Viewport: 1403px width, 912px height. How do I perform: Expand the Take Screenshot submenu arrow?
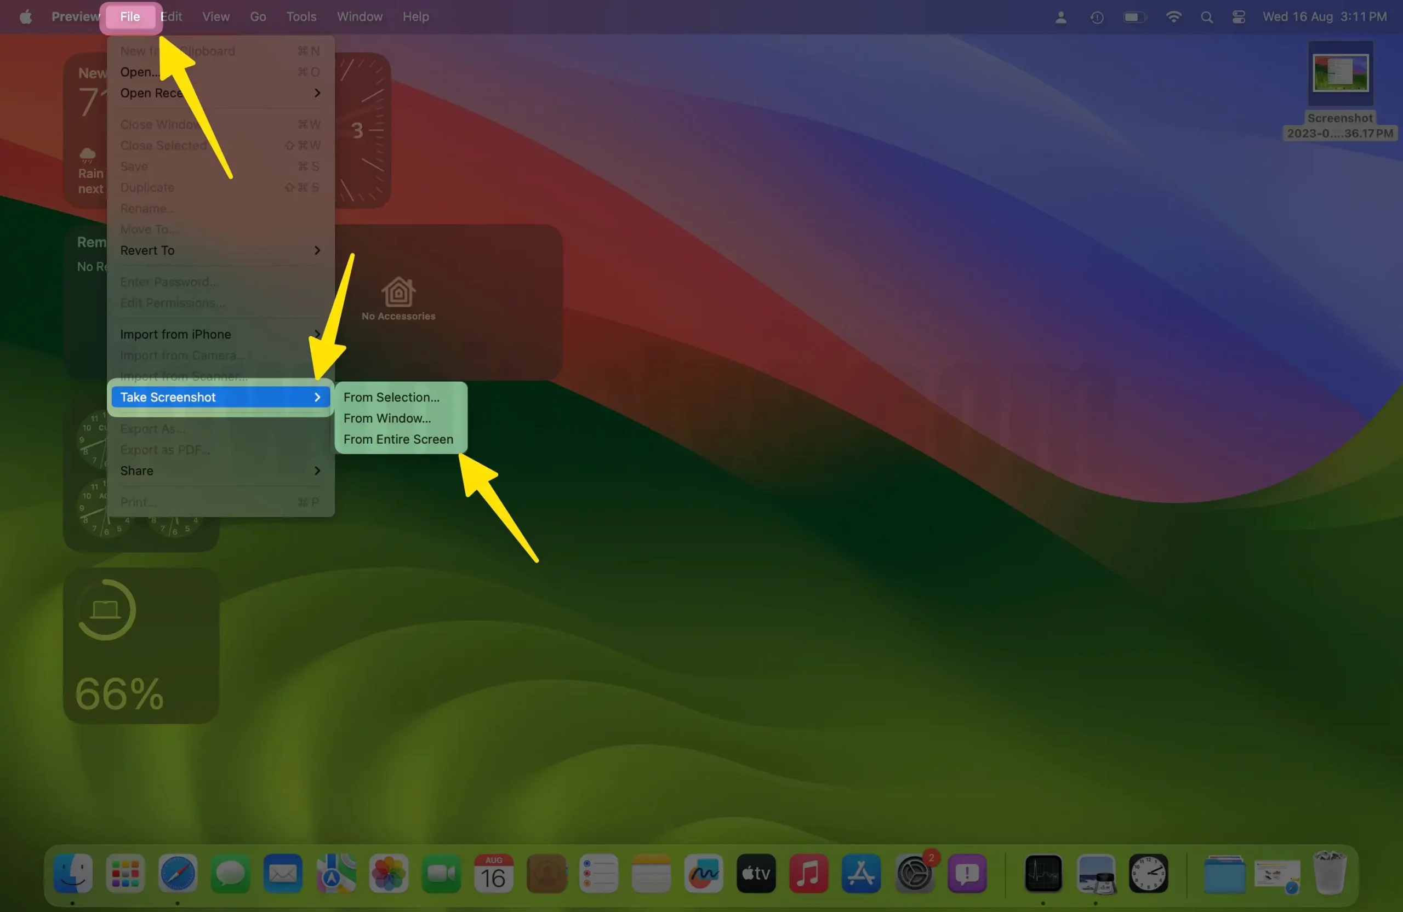pyautogui.click(x=317, y=397)
